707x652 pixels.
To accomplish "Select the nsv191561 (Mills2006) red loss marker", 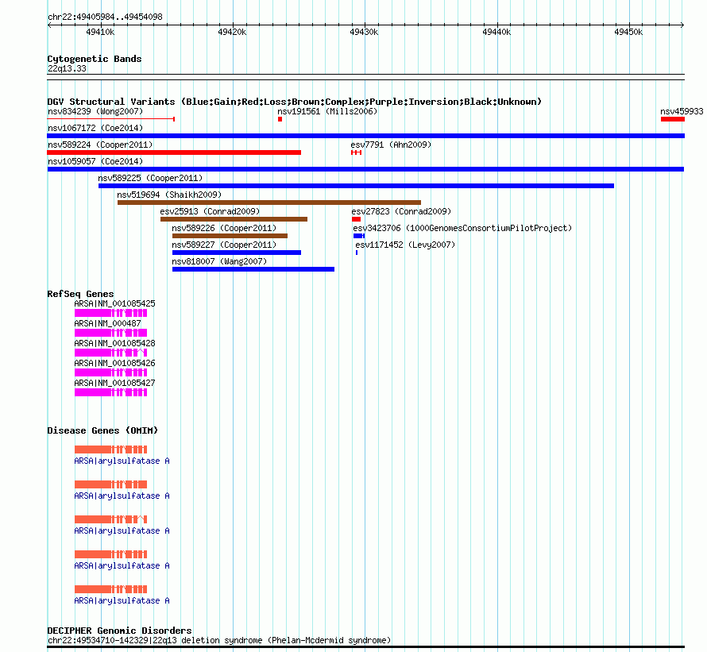I will coord(280,119).
